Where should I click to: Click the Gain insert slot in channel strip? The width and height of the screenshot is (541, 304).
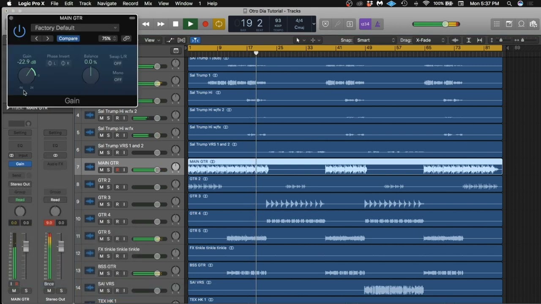[x=20, y=164]
